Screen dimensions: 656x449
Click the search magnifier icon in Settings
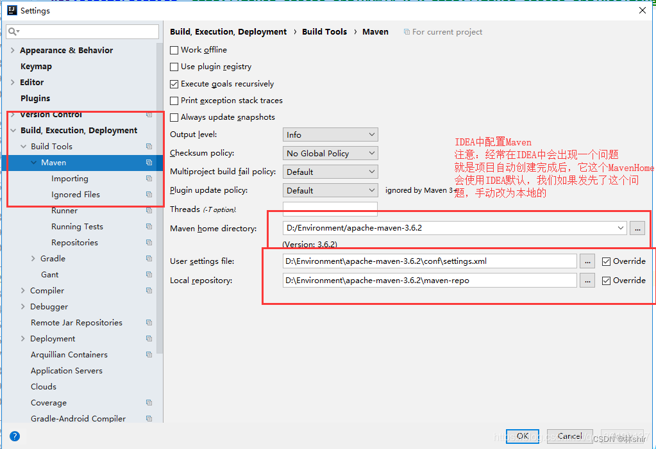coord(13,31)
